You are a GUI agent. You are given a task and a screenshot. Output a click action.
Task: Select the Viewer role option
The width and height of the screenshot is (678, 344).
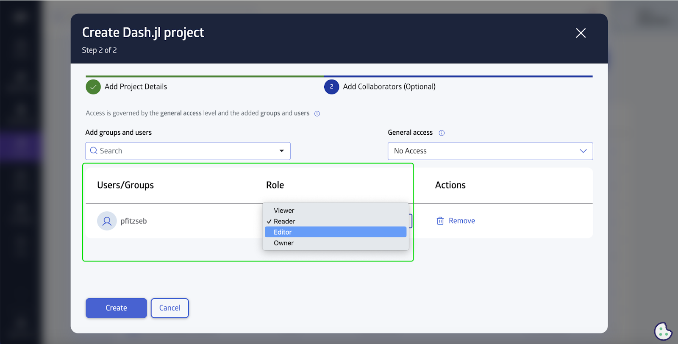pyautogui.click(x=336, y=211)
